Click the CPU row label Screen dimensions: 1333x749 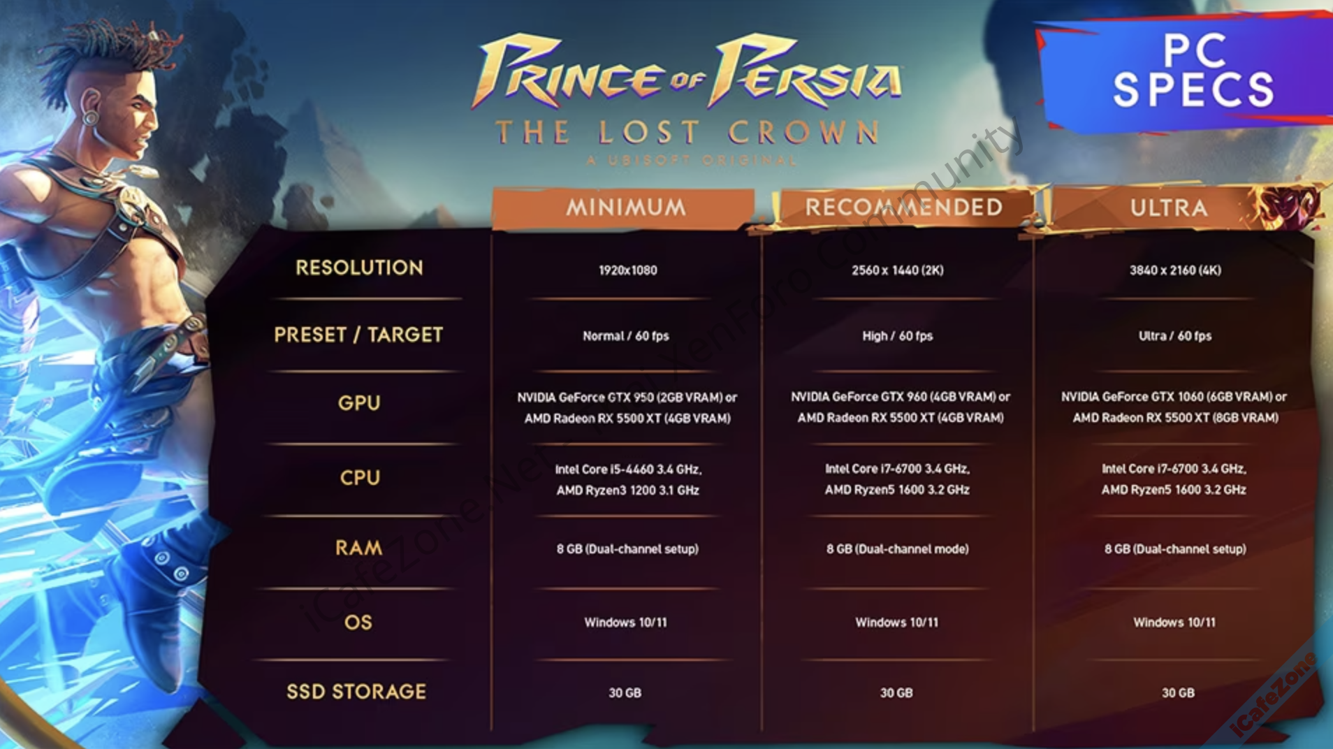(360, 478)
